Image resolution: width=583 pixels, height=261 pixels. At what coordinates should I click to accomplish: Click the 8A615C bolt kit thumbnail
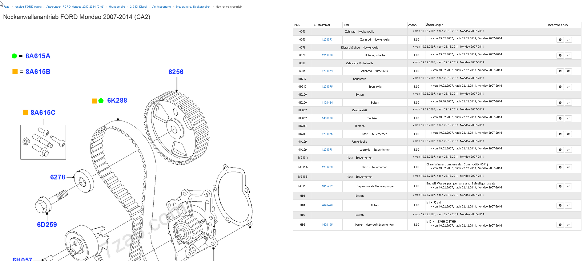point(43,142)
